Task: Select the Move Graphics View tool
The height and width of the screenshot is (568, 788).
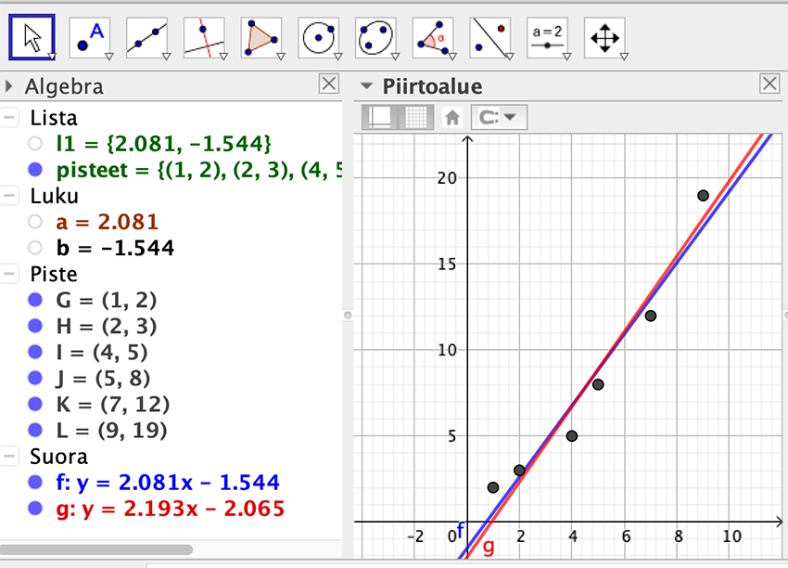Action: 604,38
